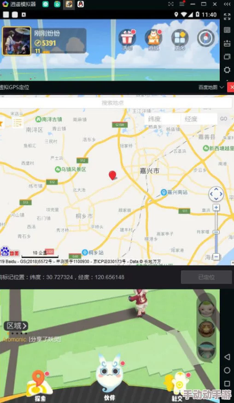Screen dimensions: 234x403
Task: Close the virtual GPS panel
Action: [x=231, y=88]
